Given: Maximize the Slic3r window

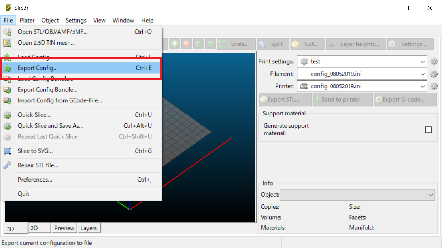Looking at the screenshot, I should point(406,8).
